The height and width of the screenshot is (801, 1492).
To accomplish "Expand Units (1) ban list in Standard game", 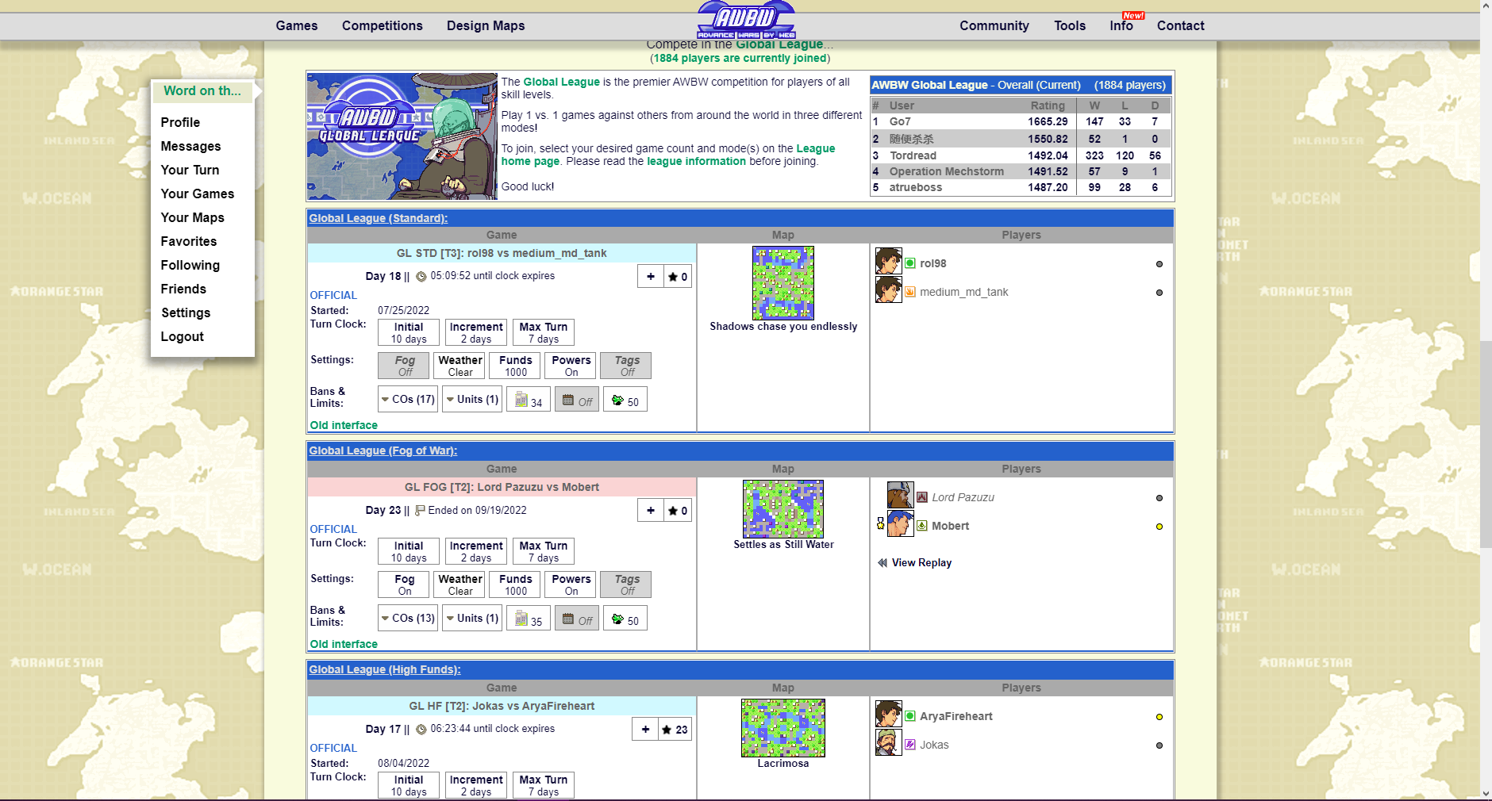I will pyautogui.click(x=472, y=400).
